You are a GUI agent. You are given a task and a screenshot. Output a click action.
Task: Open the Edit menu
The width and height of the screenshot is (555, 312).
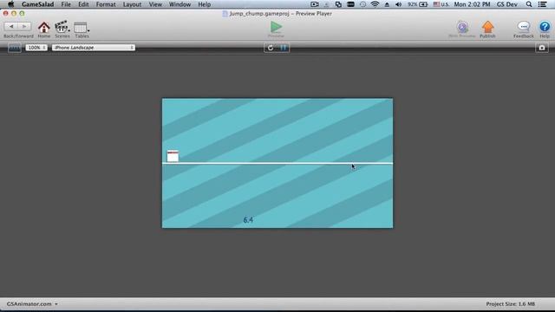pos(83,4)
